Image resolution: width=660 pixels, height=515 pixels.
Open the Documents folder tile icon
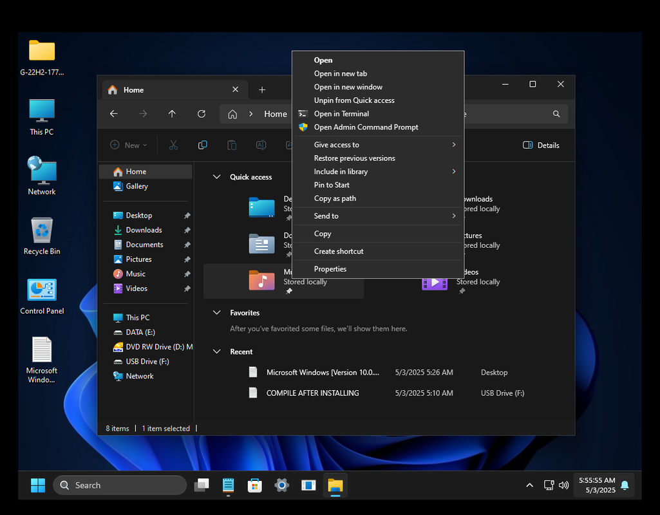261,243
